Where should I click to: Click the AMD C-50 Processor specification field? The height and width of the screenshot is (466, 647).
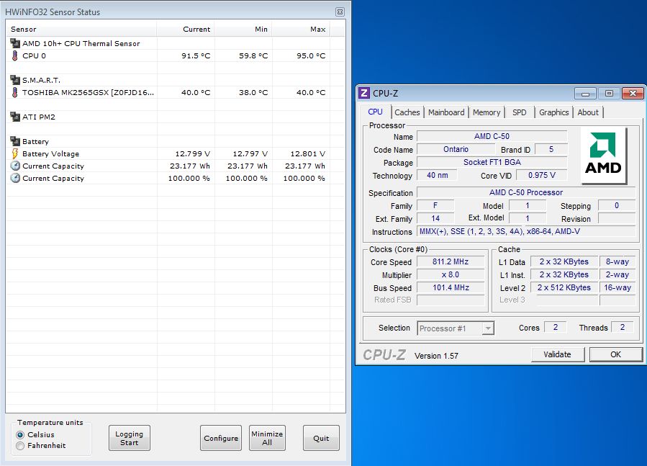pos(526,192)
